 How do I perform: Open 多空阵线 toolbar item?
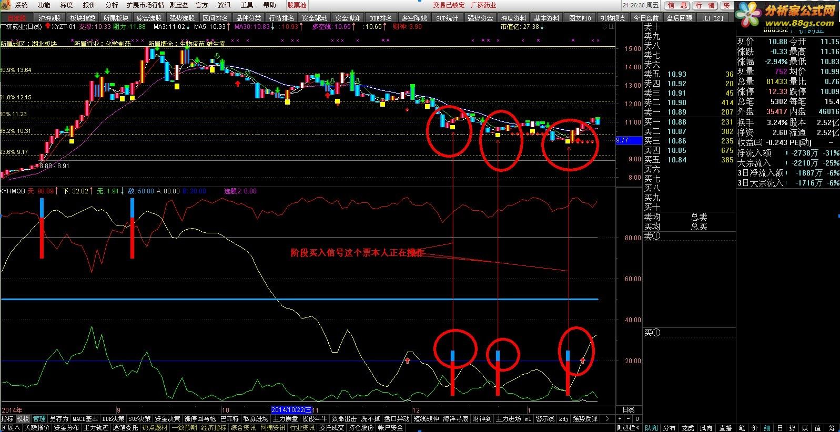pyautogui.click(x=414, y=18)
